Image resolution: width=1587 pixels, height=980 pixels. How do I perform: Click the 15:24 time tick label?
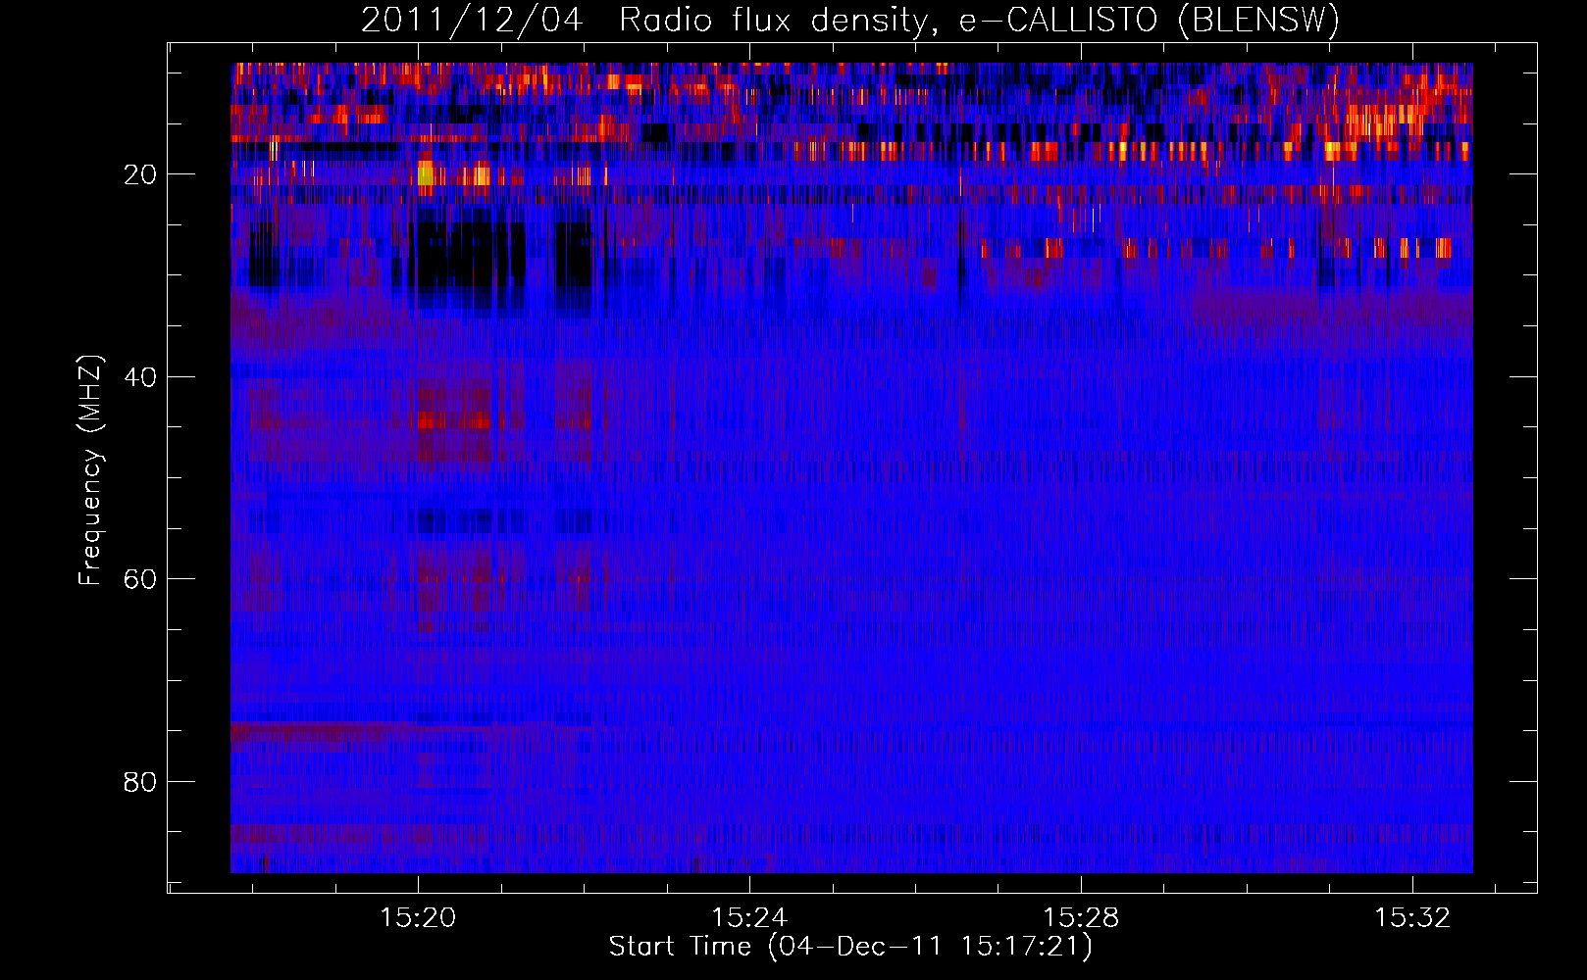(x=749, y=918)
